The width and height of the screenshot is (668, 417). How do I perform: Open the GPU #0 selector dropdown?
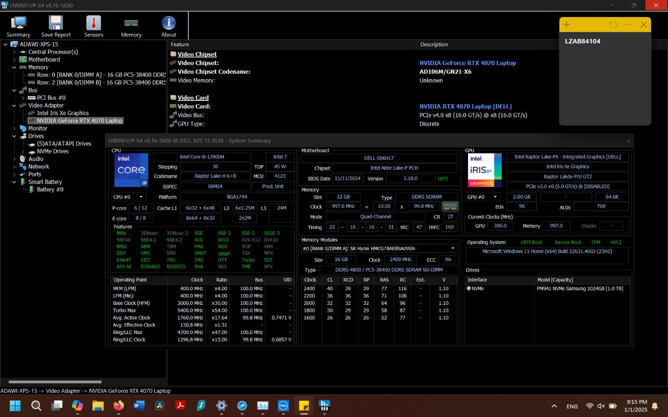pyautogui.click(x=483, y=197)
